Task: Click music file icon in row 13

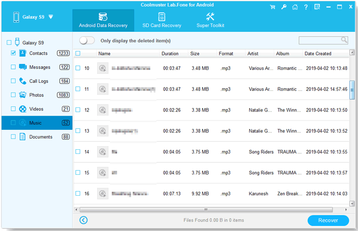Action: tap(102, 131)
